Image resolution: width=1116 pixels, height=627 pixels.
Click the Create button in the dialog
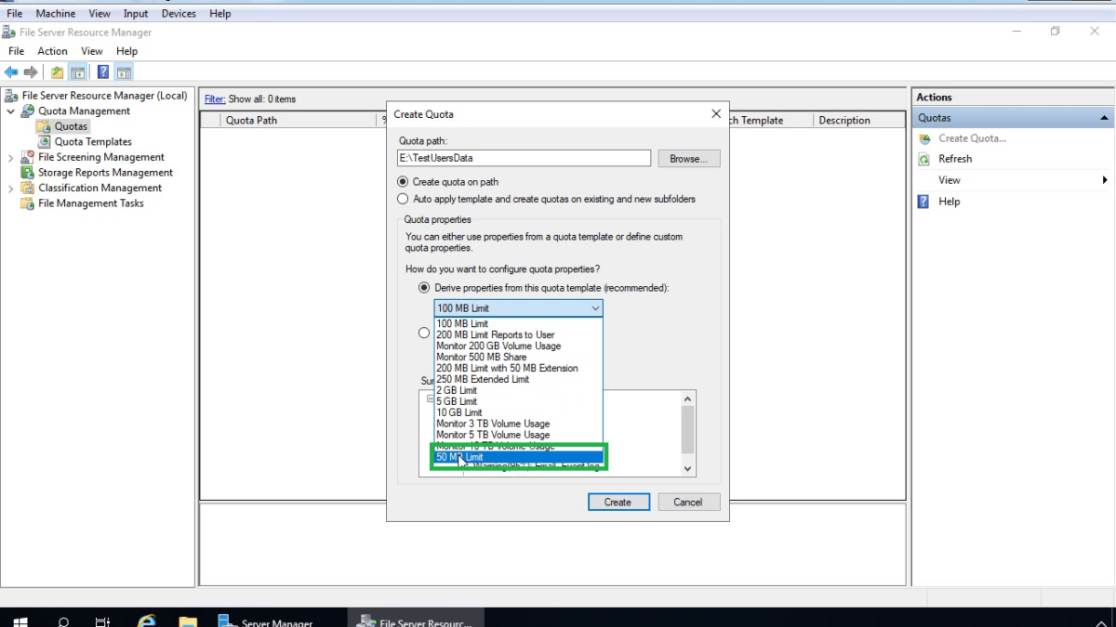pos(618,502)
